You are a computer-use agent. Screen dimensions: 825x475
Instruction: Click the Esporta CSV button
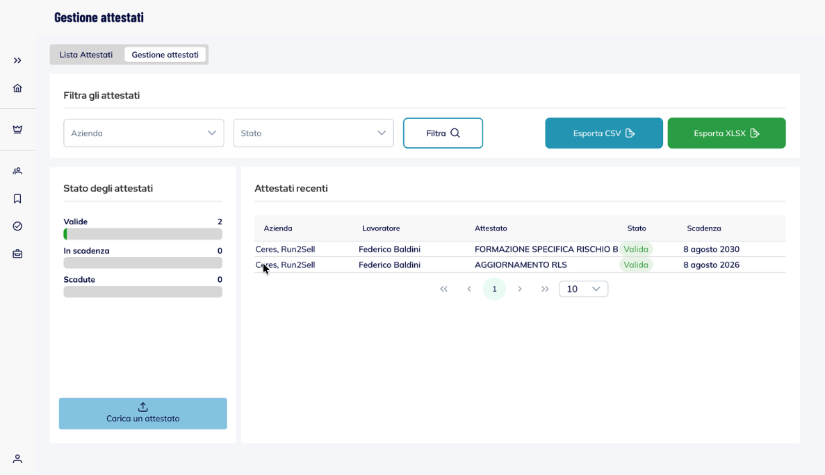tap(603, 133)
